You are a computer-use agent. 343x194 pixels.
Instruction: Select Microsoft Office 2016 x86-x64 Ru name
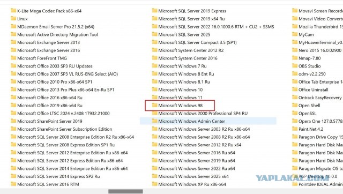[50, 98]
